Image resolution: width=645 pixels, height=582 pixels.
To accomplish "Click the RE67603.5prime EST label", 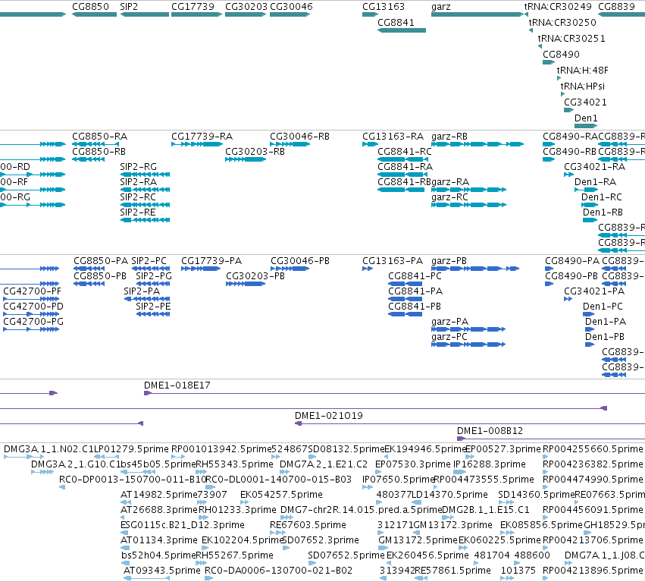I will 308,525.
